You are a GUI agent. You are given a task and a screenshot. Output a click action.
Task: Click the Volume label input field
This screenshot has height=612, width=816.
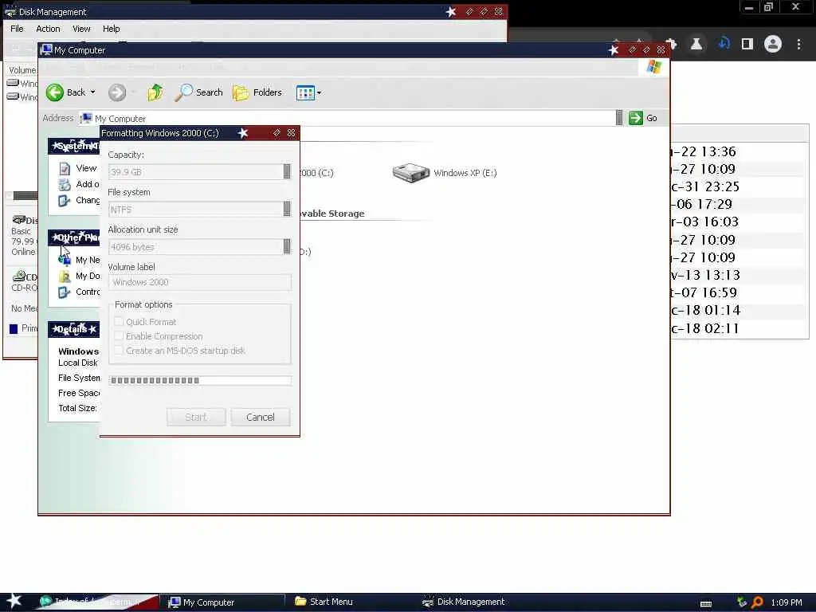point(200,282)
